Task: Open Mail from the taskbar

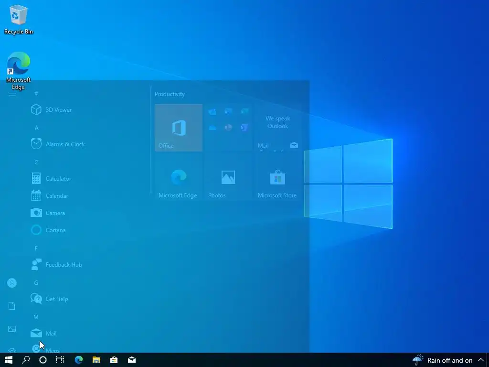Action: point(132,360)
